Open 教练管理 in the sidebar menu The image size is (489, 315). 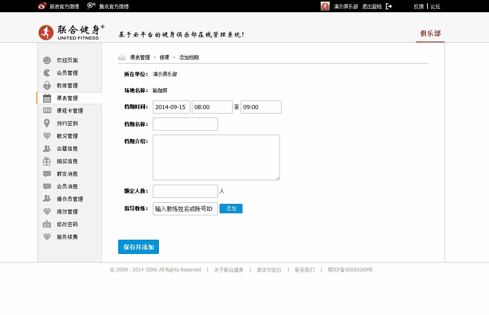tap(67, 85)
